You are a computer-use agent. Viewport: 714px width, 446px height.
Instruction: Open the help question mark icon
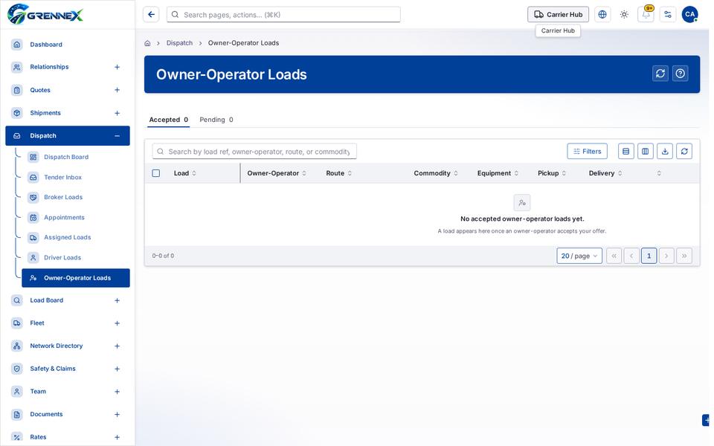coord(681,74)
